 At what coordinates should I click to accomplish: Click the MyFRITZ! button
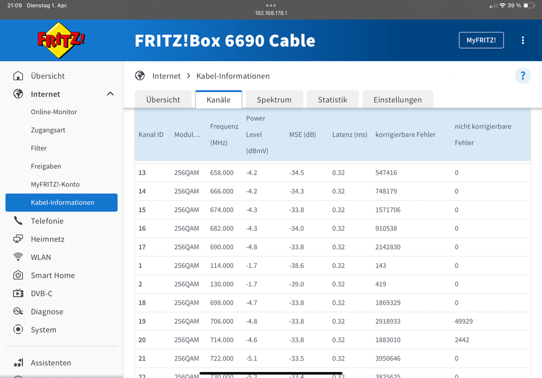tap(481, 41)
